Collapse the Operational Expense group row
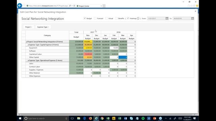 [28, 61]
